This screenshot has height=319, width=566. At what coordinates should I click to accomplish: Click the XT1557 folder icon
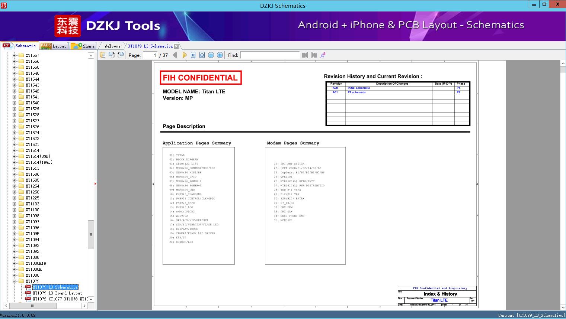[21, 55]
